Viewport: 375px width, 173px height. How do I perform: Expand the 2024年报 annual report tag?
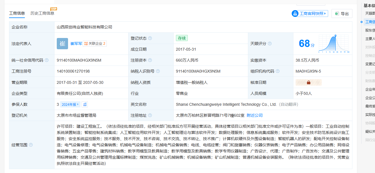(x=70, y=104)
